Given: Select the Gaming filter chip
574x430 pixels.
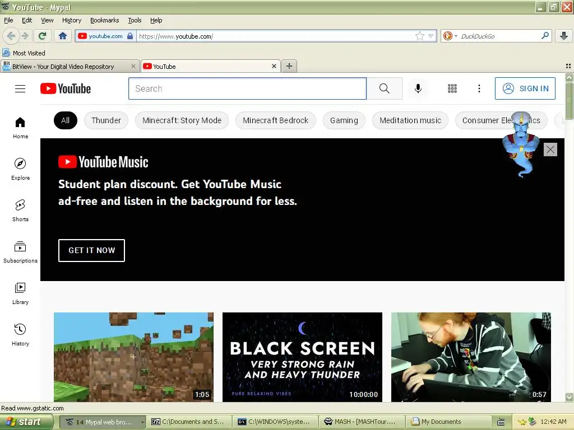Looking at the screenshot, I should click(344, 120).
